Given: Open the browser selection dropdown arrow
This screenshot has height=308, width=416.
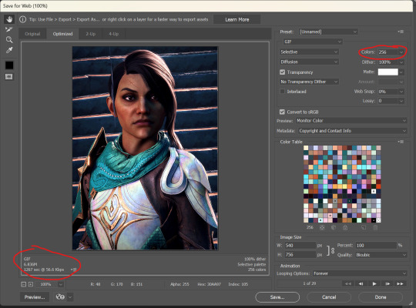Looking at the screenshot, I should click(70, 297).
